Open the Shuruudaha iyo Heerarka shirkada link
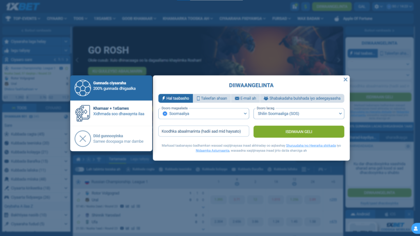Viewport: 420px width, 236px height. (311, 145)
